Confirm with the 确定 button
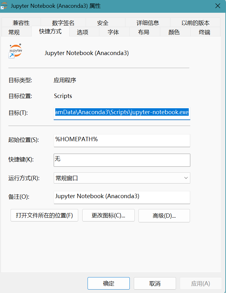Screen dimensions: 226x293 click(x=109, y=283)
